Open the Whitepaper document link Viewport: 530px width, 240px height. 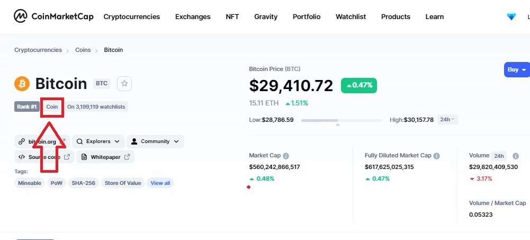pyautogui.click(x=105, y=157)
